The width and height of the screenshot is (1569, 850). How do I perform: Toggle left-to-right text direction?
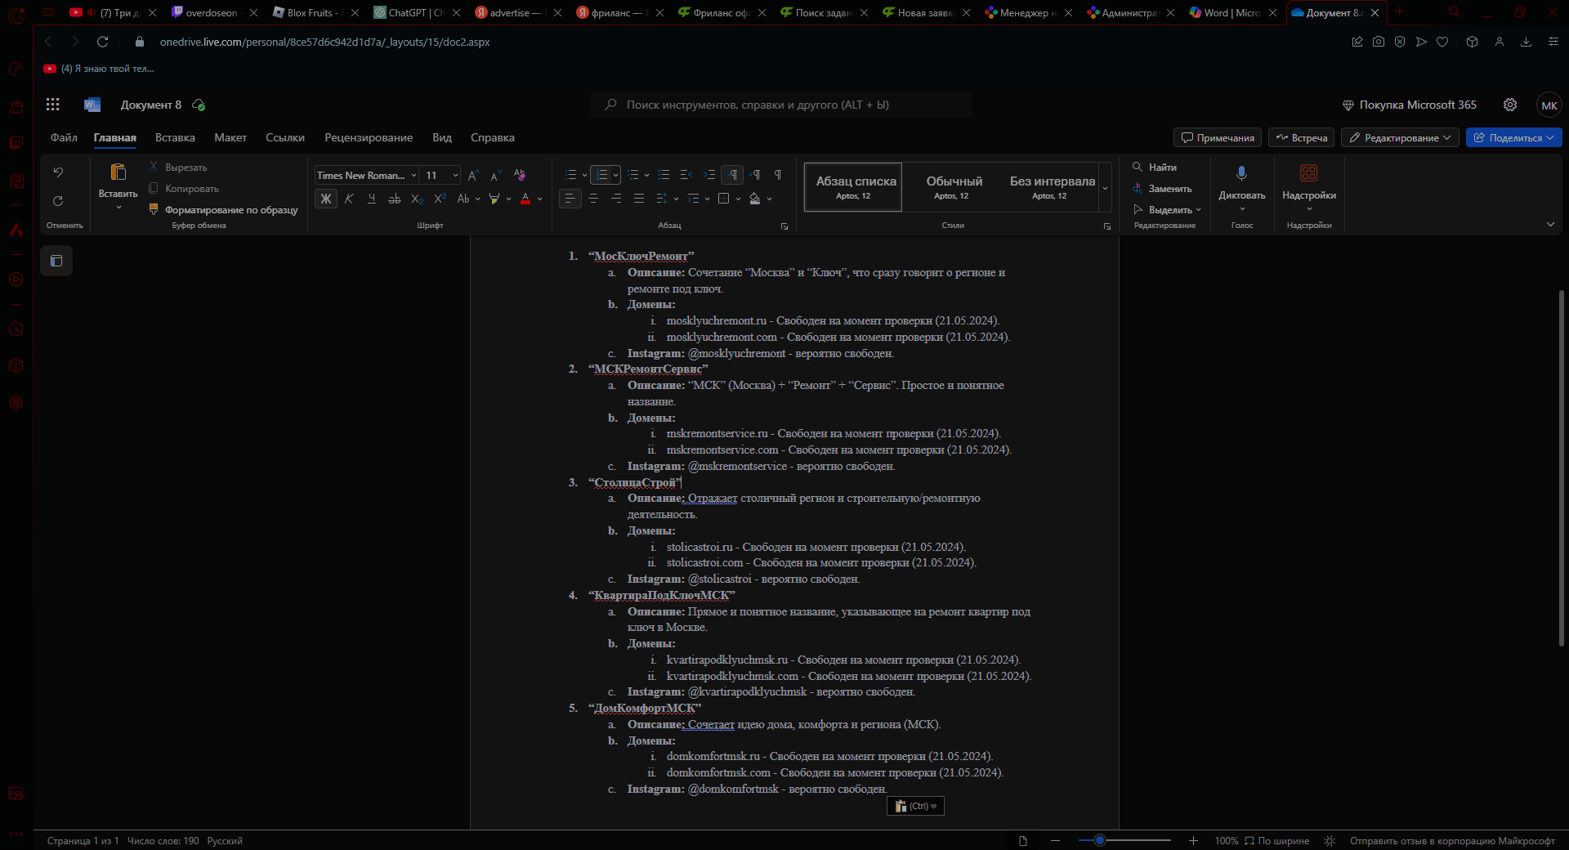733,175
